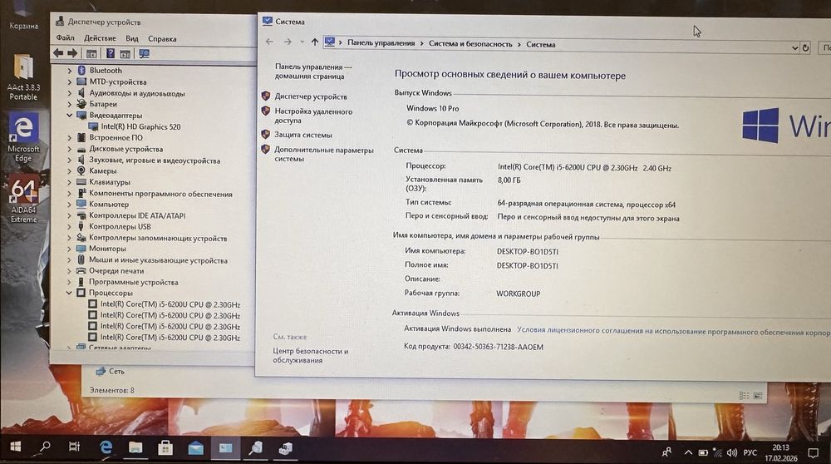
Task: Open the notification center icon
Action: click(813, 453)
